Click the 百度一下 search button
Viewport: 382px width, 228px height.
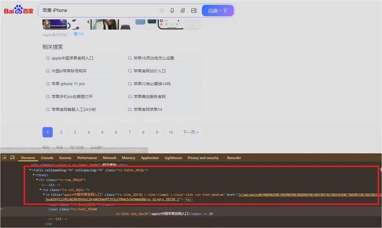(218, 10)
